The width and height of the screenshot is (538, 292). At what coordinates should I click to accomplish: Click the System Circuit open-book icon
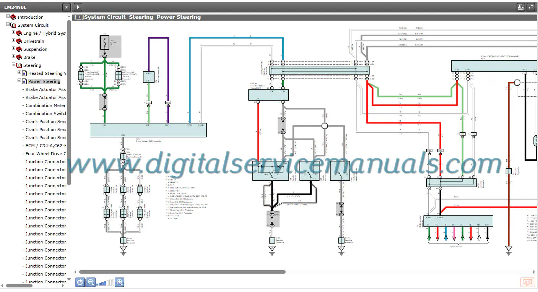pyautogui.click(x=13, y=25)
